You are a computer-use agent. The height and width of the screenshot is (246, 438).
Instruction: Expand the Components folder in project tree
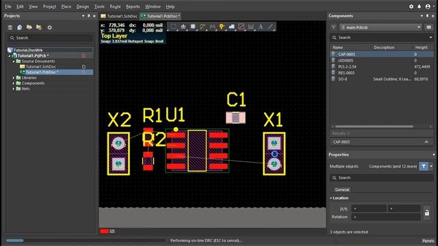14,83
